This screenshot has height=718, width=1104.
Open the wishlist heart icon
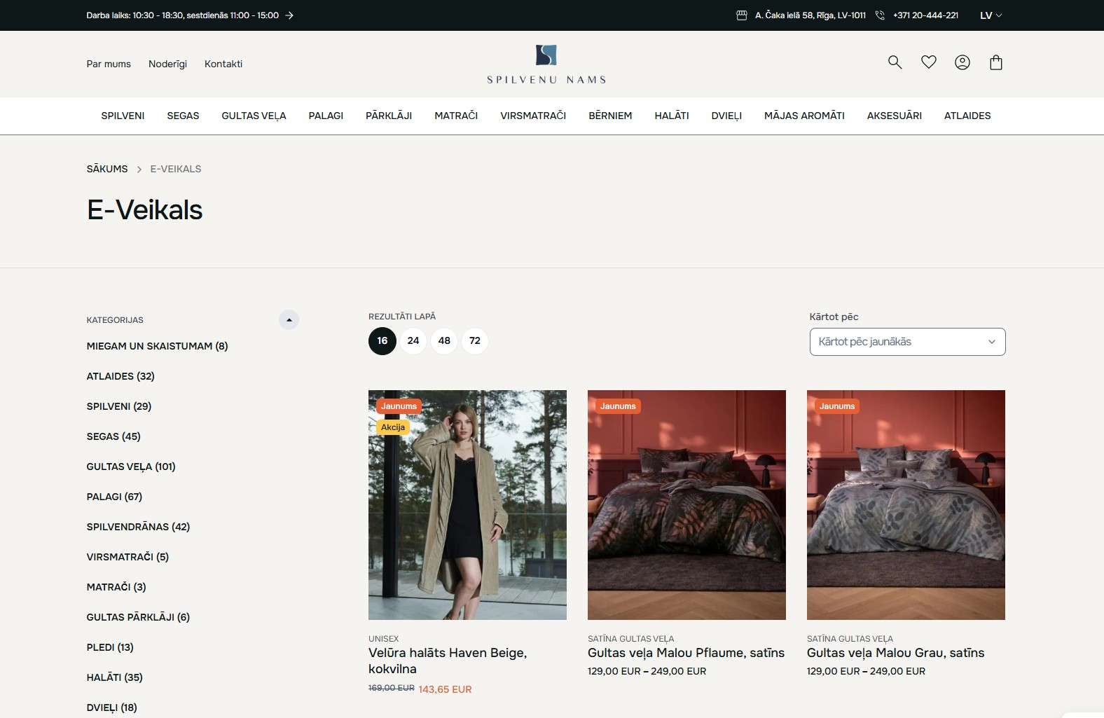[928, 62]
